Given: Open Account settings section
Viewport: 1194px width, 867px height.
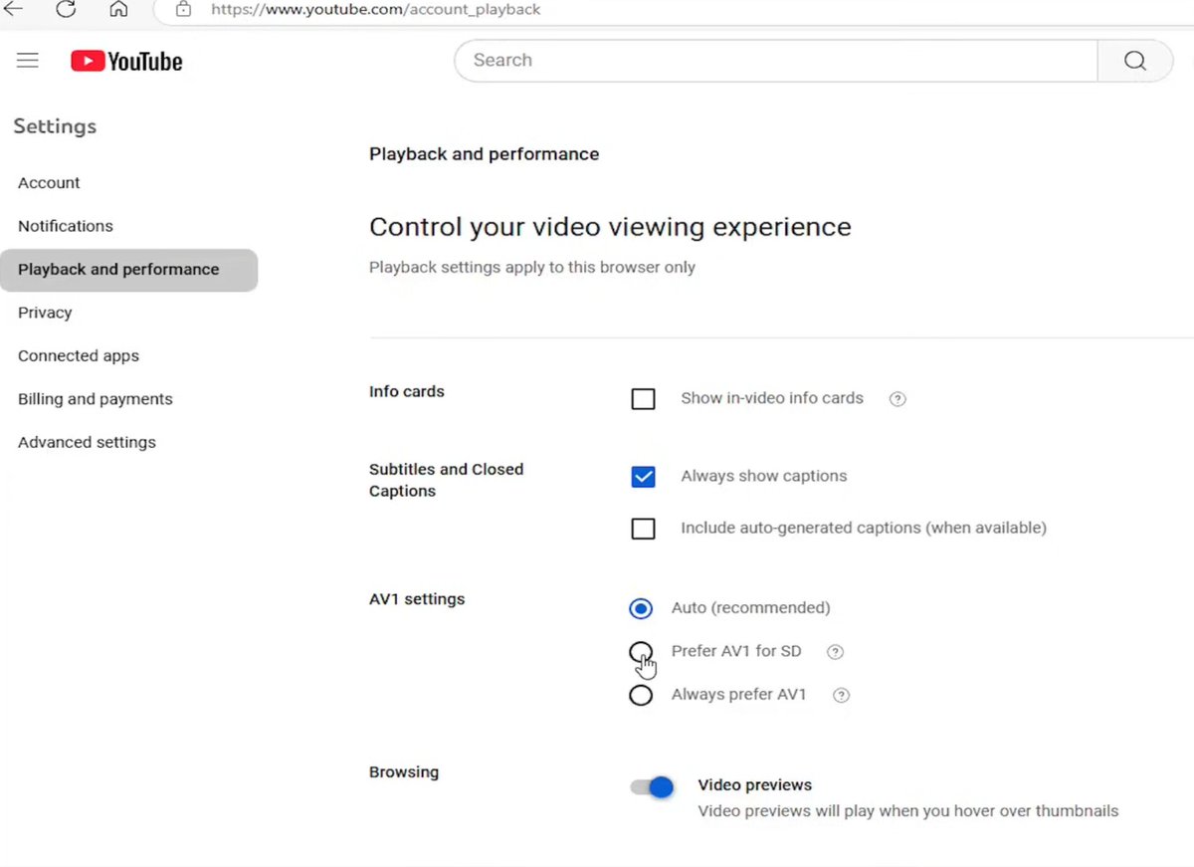Looking at the screenshot, I should pos(49,183).
